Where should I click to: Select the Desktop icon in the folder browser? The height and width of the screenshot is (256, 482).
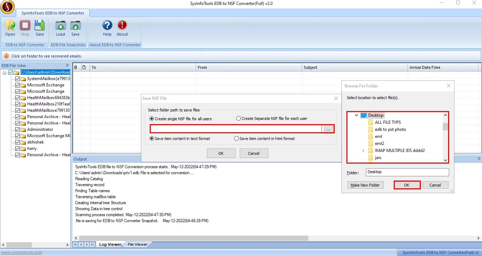coord(364,115)
